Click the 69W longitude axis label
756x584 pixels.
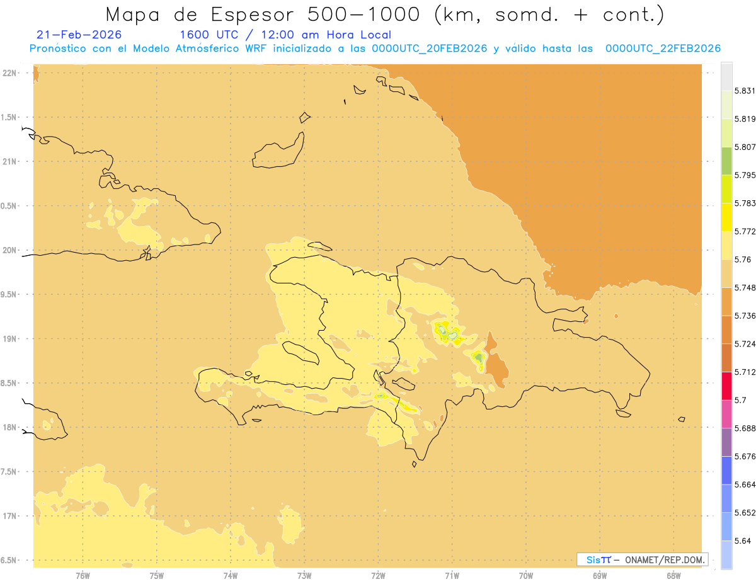pyautogui.click(x=600, y=575)
